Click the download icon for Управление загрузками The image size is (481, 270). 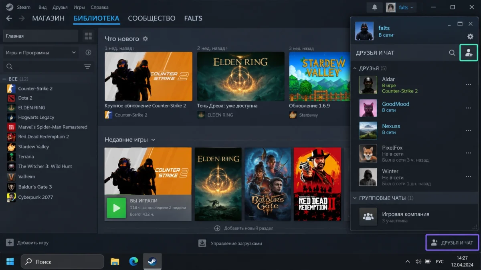coord(202,243)
